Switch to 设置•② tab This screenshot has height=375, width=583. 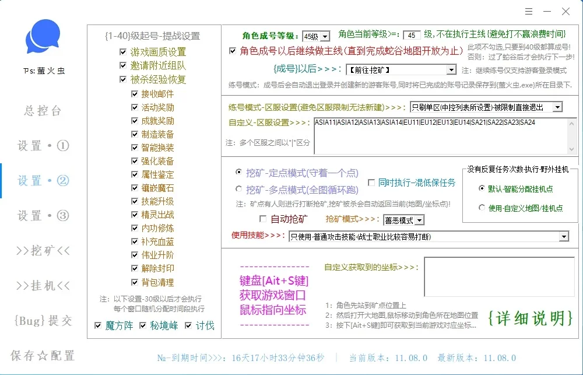(x=43, y=180)
